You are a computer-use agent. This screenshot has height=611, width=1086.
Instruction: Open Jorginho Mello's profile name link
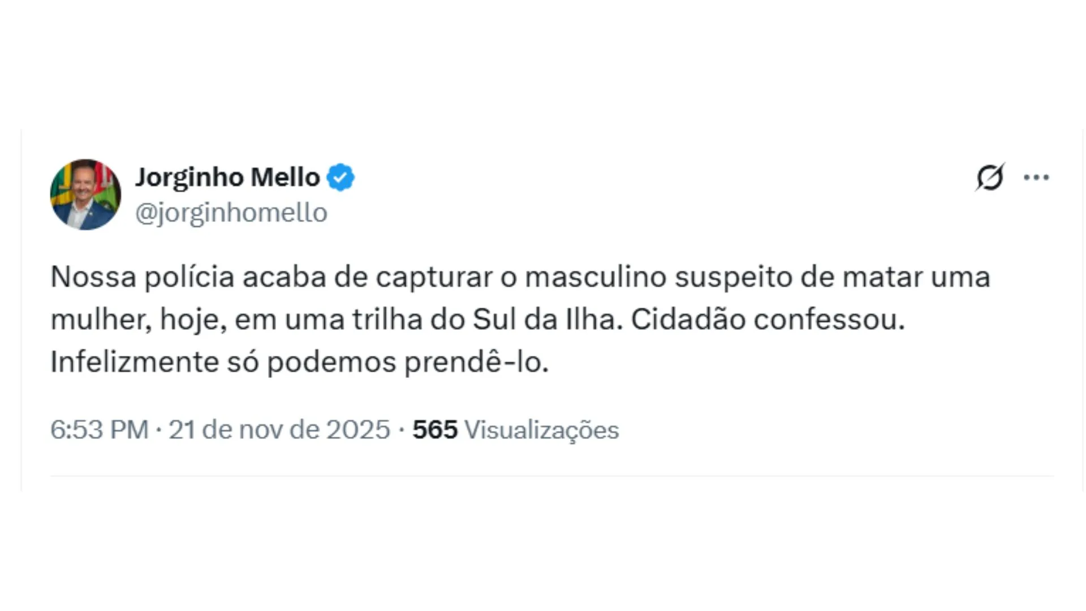pos(227,177)
